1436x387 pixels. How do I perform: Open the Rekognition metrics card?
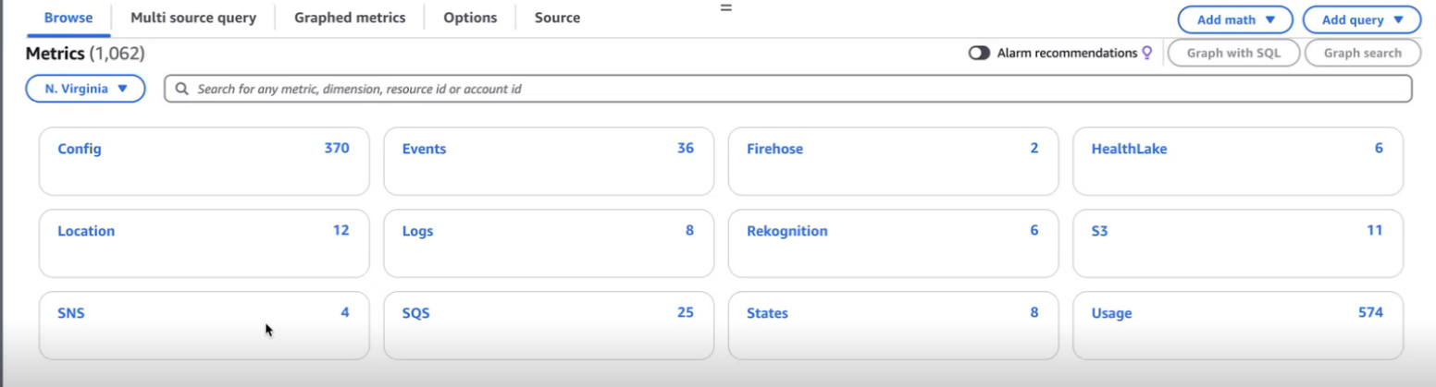[x=893, y=243]
